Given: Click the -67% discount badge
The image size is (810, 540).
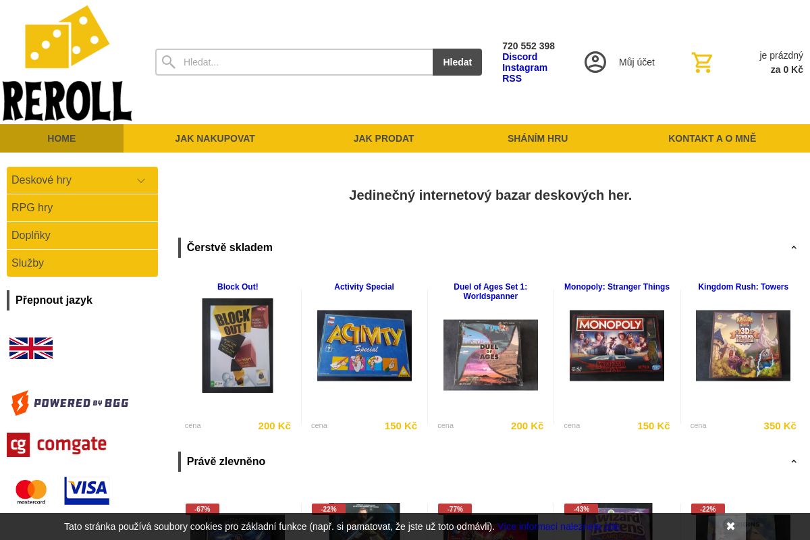Looking at the screenshot, I should 202,509.
